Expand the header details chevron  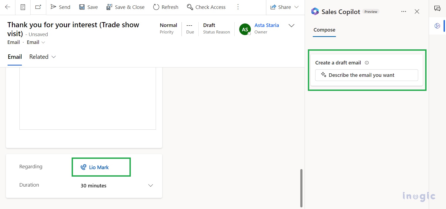(x=291, y=26)
